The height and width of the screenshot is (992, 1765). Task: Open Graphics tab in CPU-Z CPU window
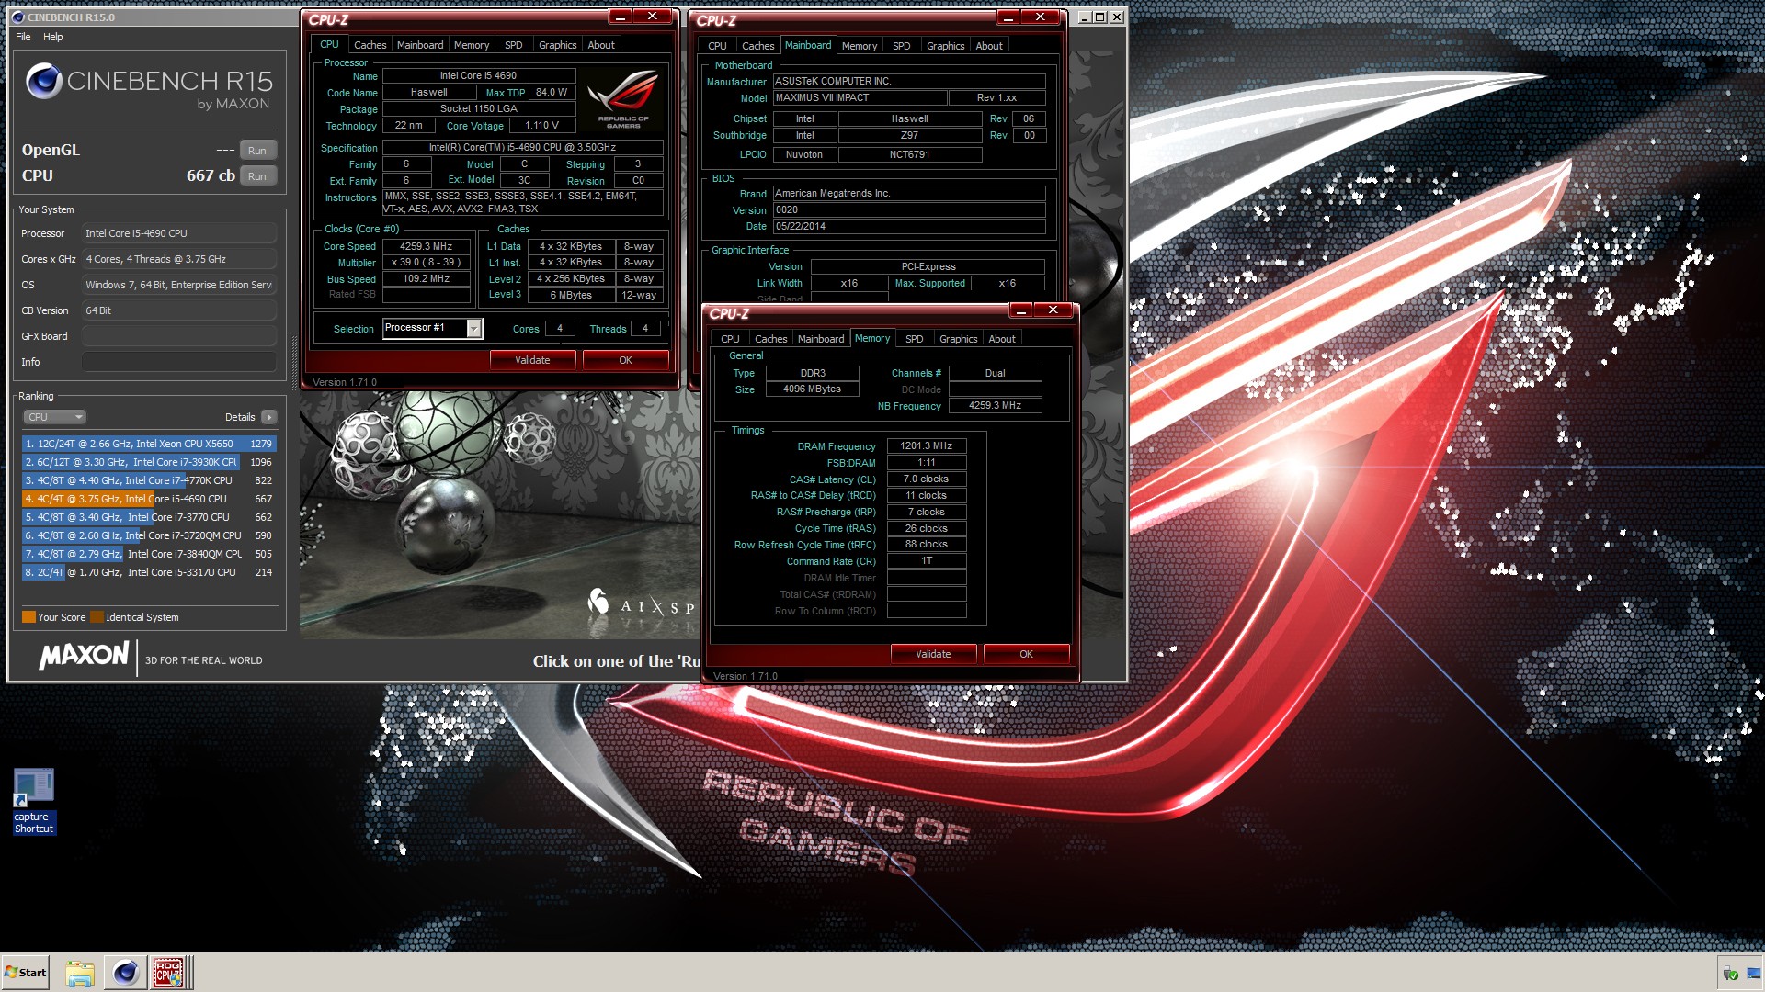pyautogui.click(x=557, y=45)
